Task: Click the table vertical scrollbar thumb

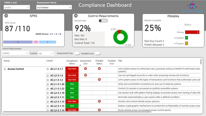Action: click(x=201, y=62)
